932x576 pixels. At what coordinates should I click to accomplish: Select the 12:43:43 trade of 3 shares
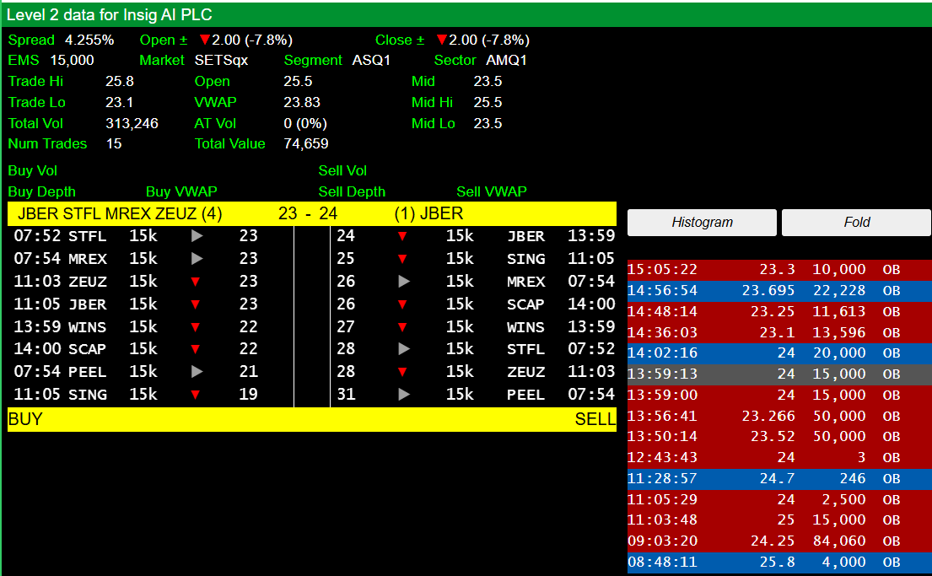click(x=779, y=458)
